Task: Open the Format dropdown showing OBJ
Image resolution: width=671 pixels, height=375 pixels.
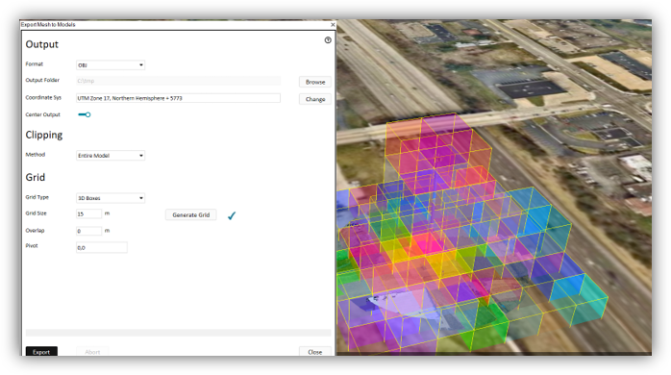Action: [111, 65]
